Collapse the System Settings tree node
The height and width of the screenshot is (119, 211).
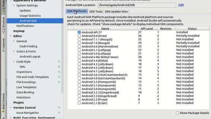point(14,5)
